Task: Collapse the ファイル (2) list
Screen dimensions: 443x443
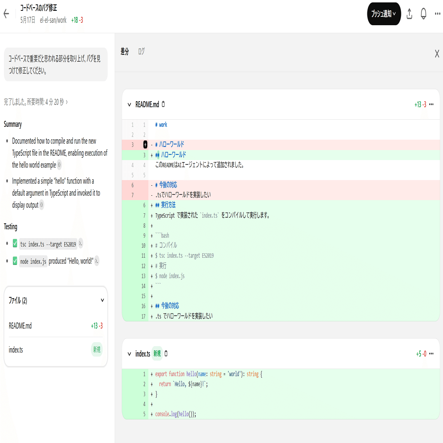Action: 102,300
